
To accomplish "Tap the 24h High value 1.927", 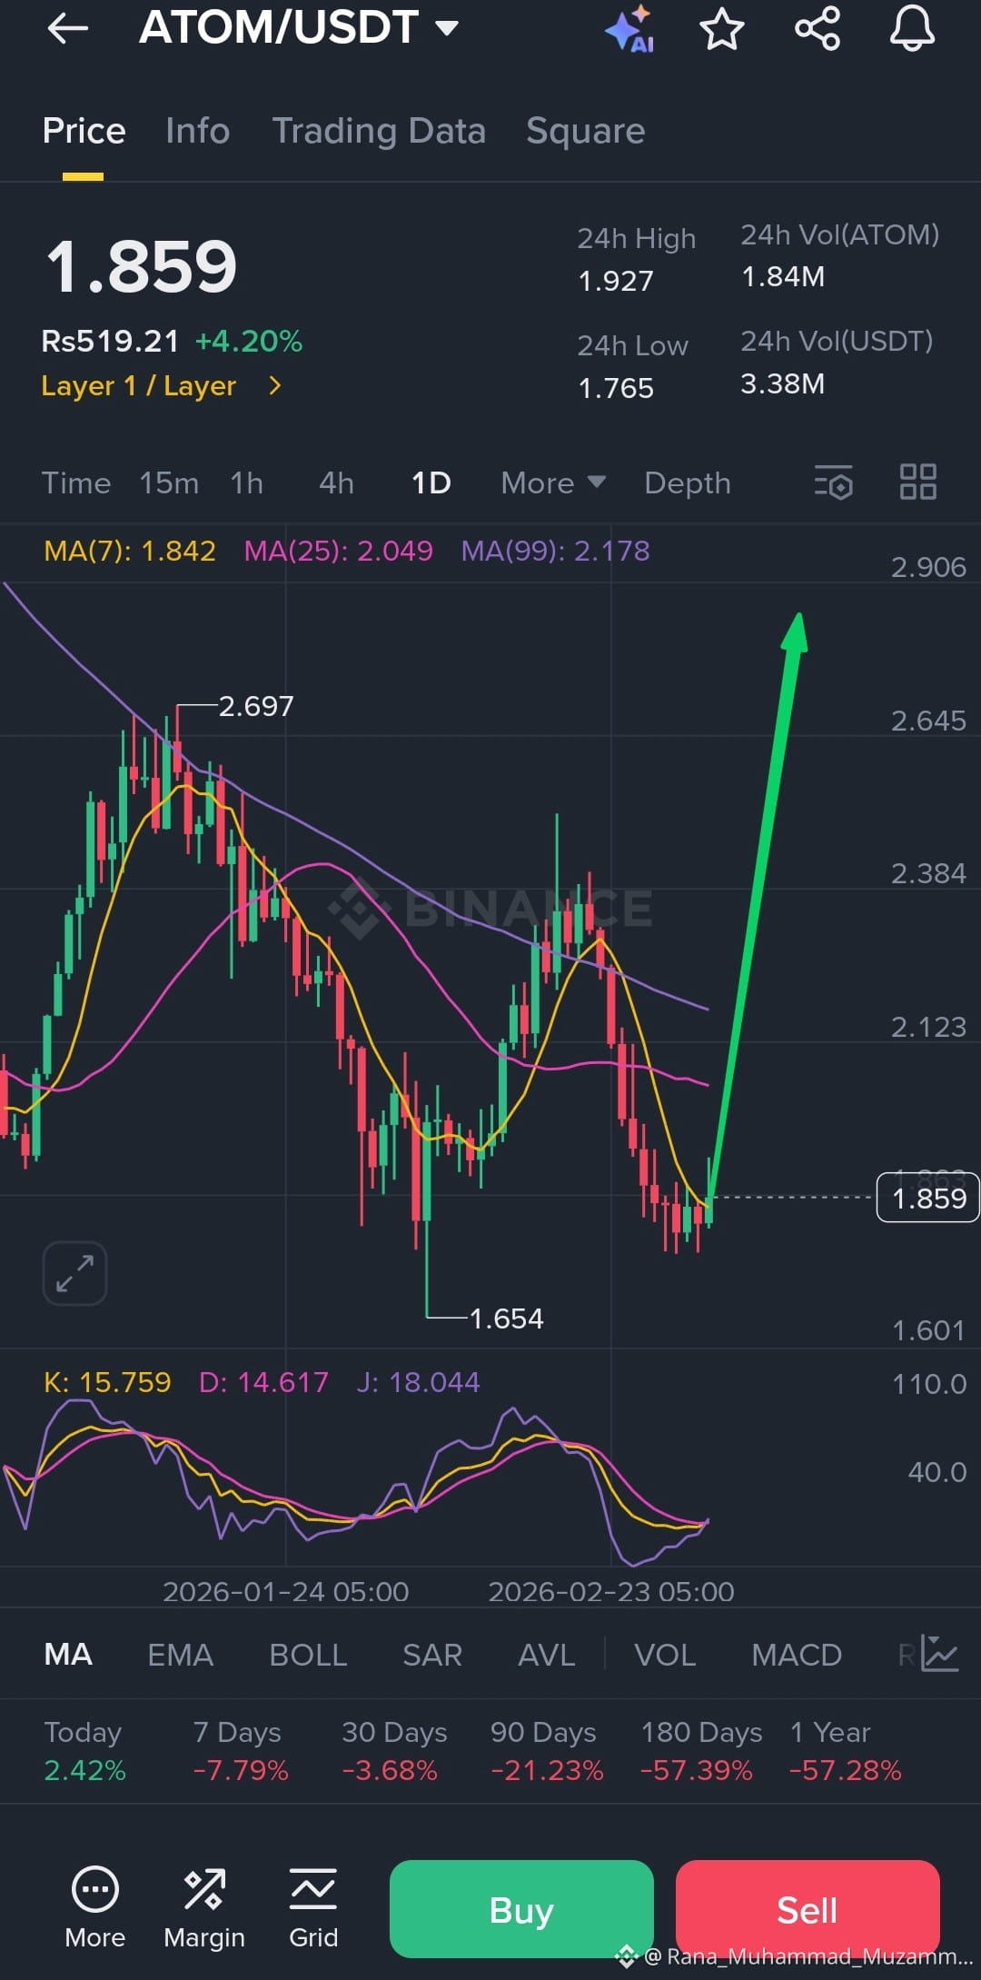I will (x=616, y=280).
